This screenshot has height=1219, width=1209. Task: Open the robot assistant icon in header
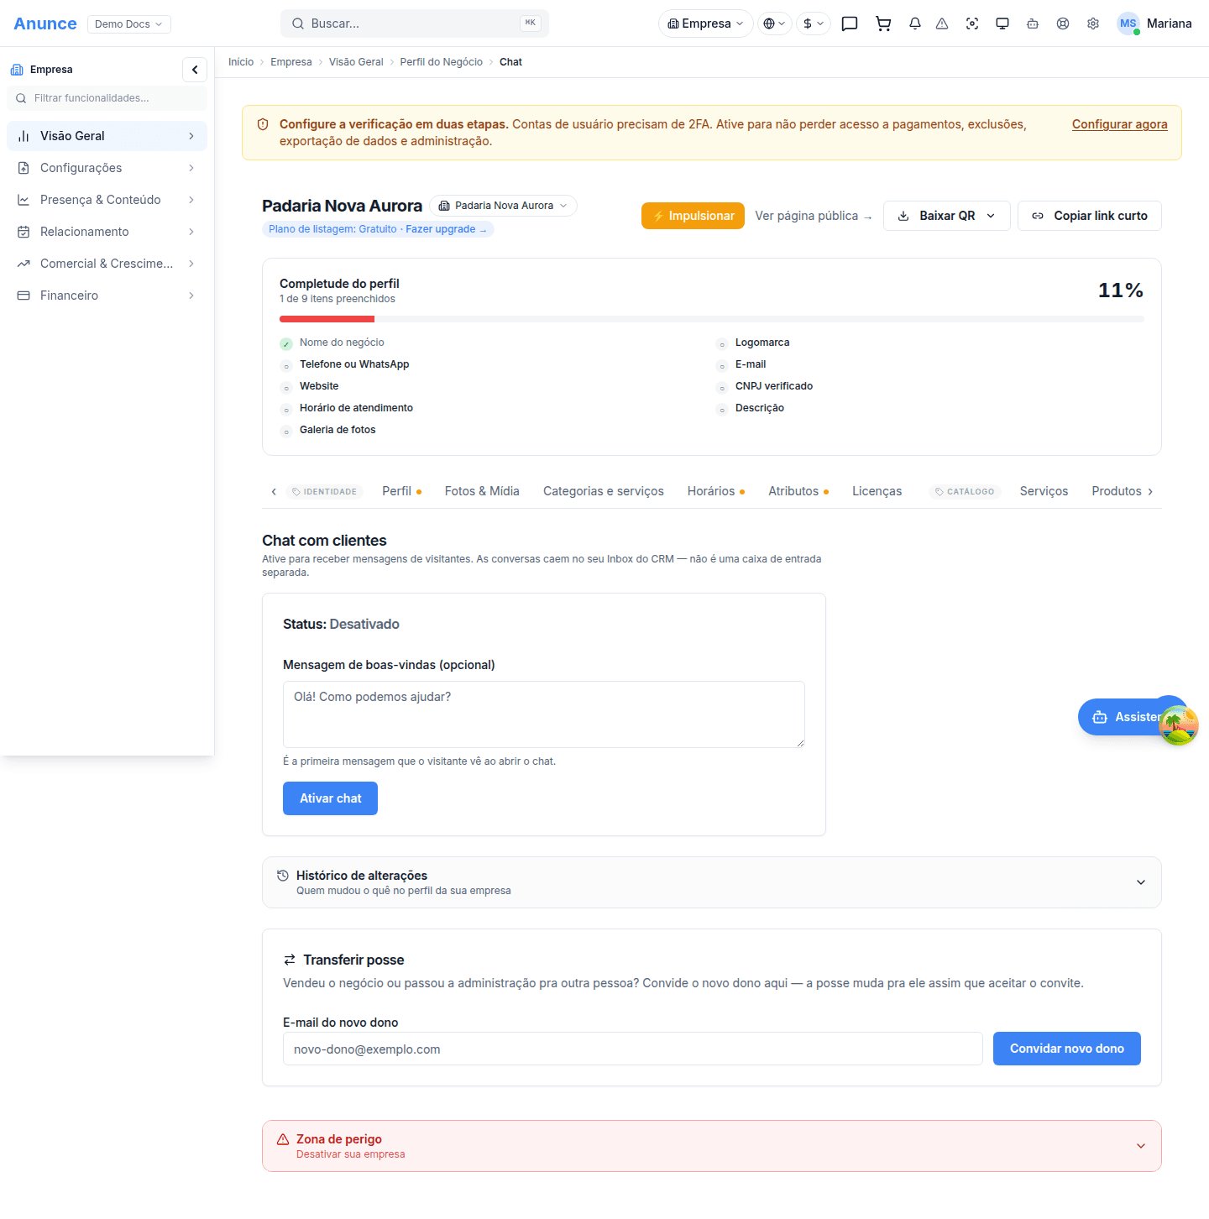click(x=1033, y=24)
